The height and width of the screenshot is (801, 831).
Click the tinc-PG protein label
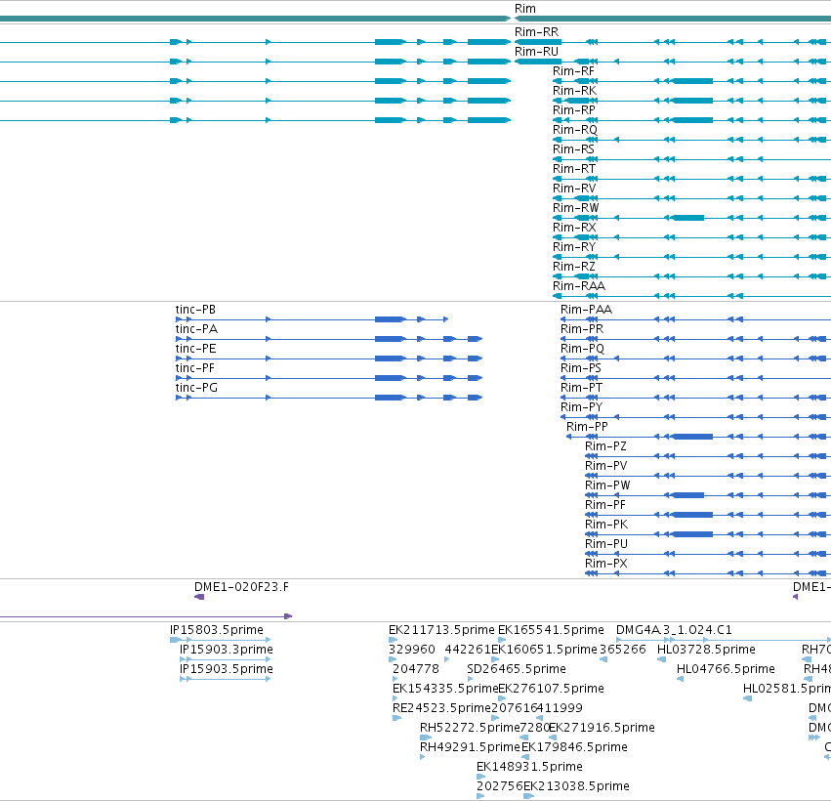pos(196,388)
